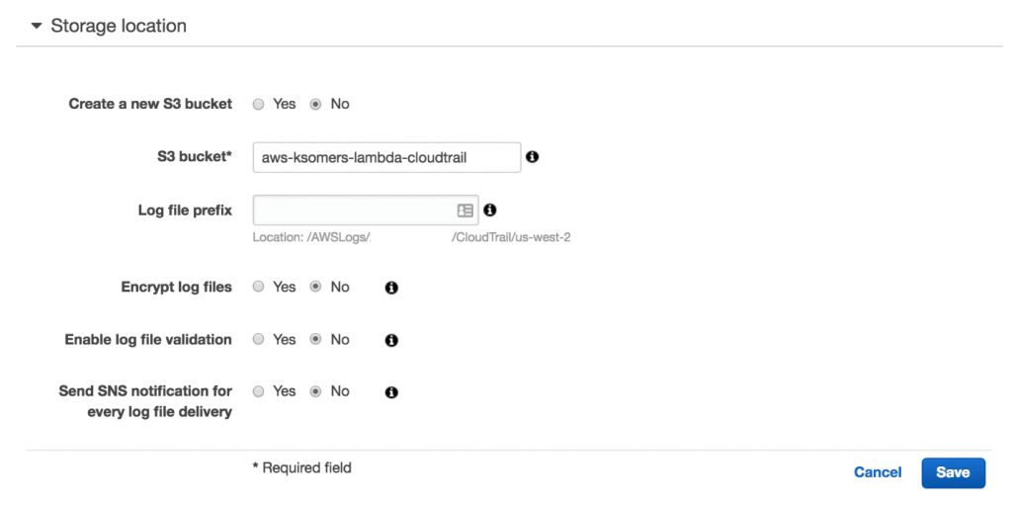Collapse the Storage location section triangle
This screenshot has width=1012, height=507.
tap(37, 26)
